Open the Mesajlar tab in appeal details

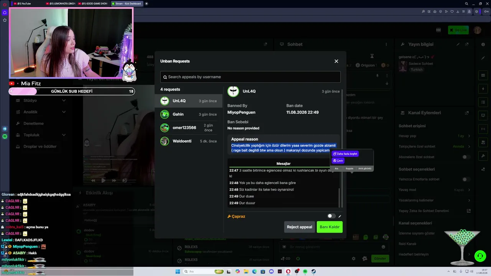283,164
